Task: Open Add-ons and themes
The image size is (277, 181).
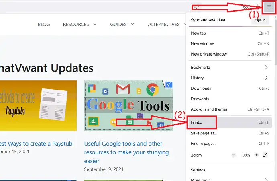Action: click(230, 109)
